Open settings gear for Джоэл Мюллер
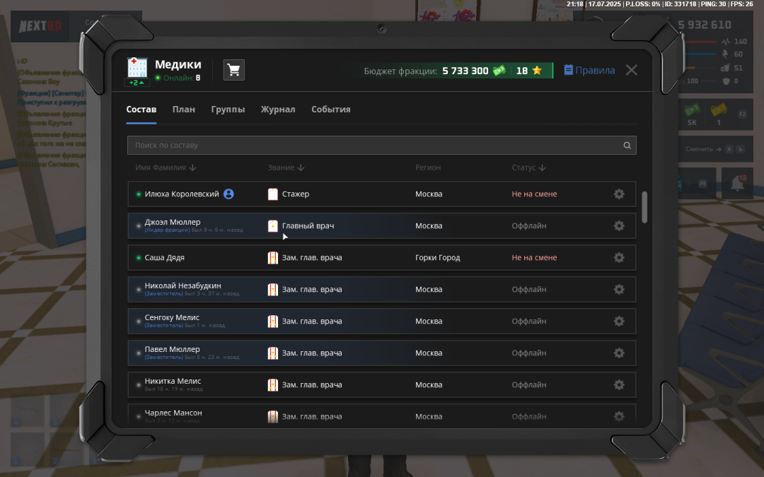Viewport: 764px width, 477px height. 619,226
